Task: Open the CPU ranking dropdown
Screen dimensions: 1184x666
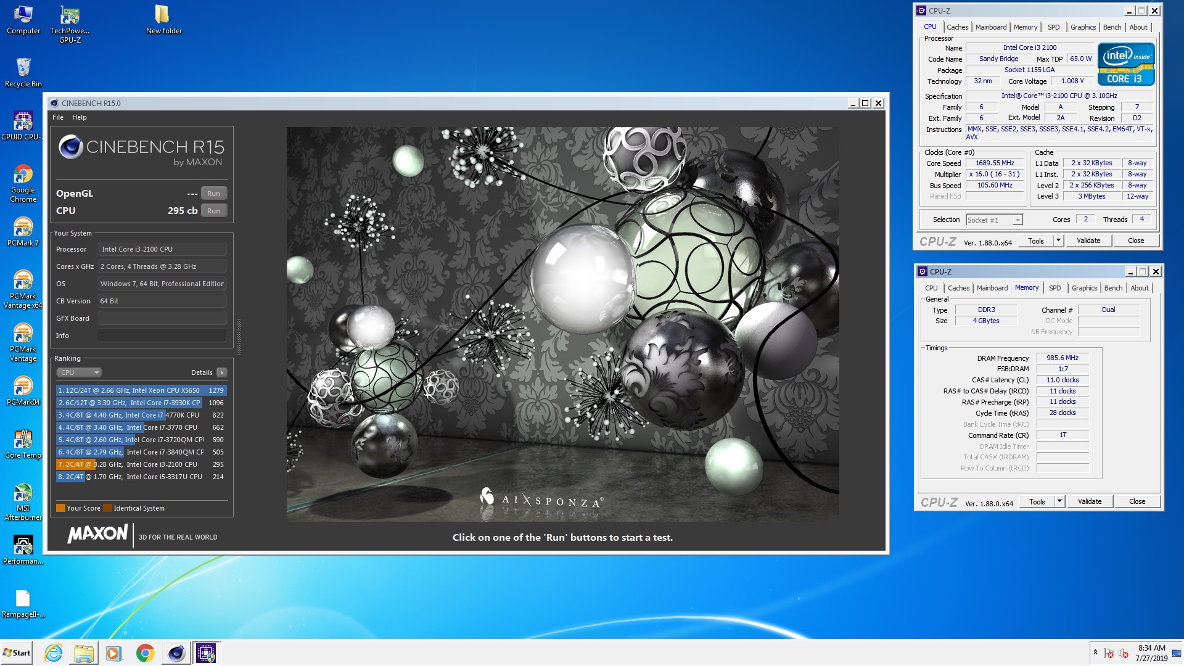Action: 80,372
